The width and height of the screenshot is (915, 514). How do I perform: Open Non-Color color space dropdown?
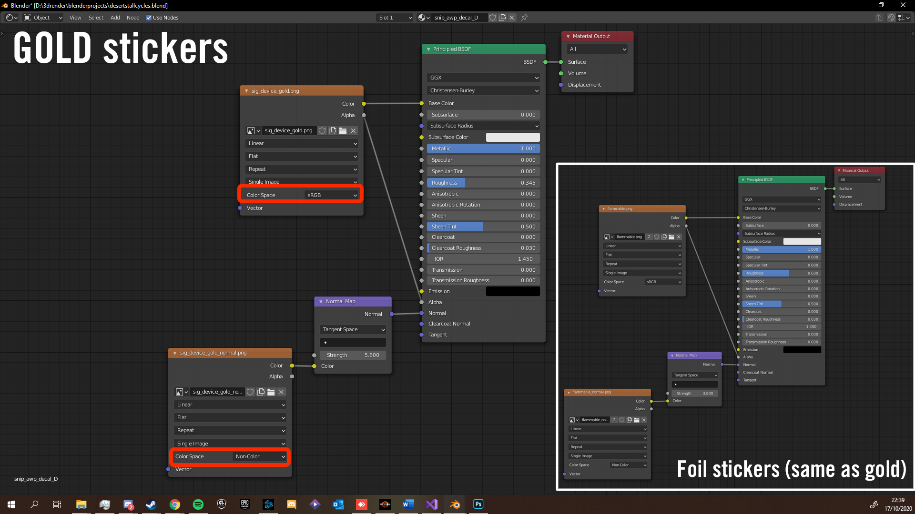(x=260, y=456)
